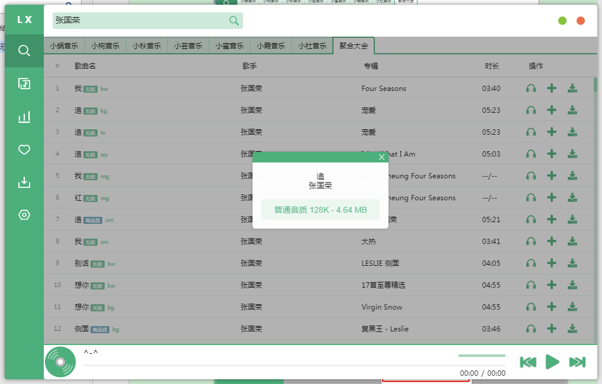Viewport: 602px width, 384px height.
Task: Close the quality selection popup
Action: 382,157
